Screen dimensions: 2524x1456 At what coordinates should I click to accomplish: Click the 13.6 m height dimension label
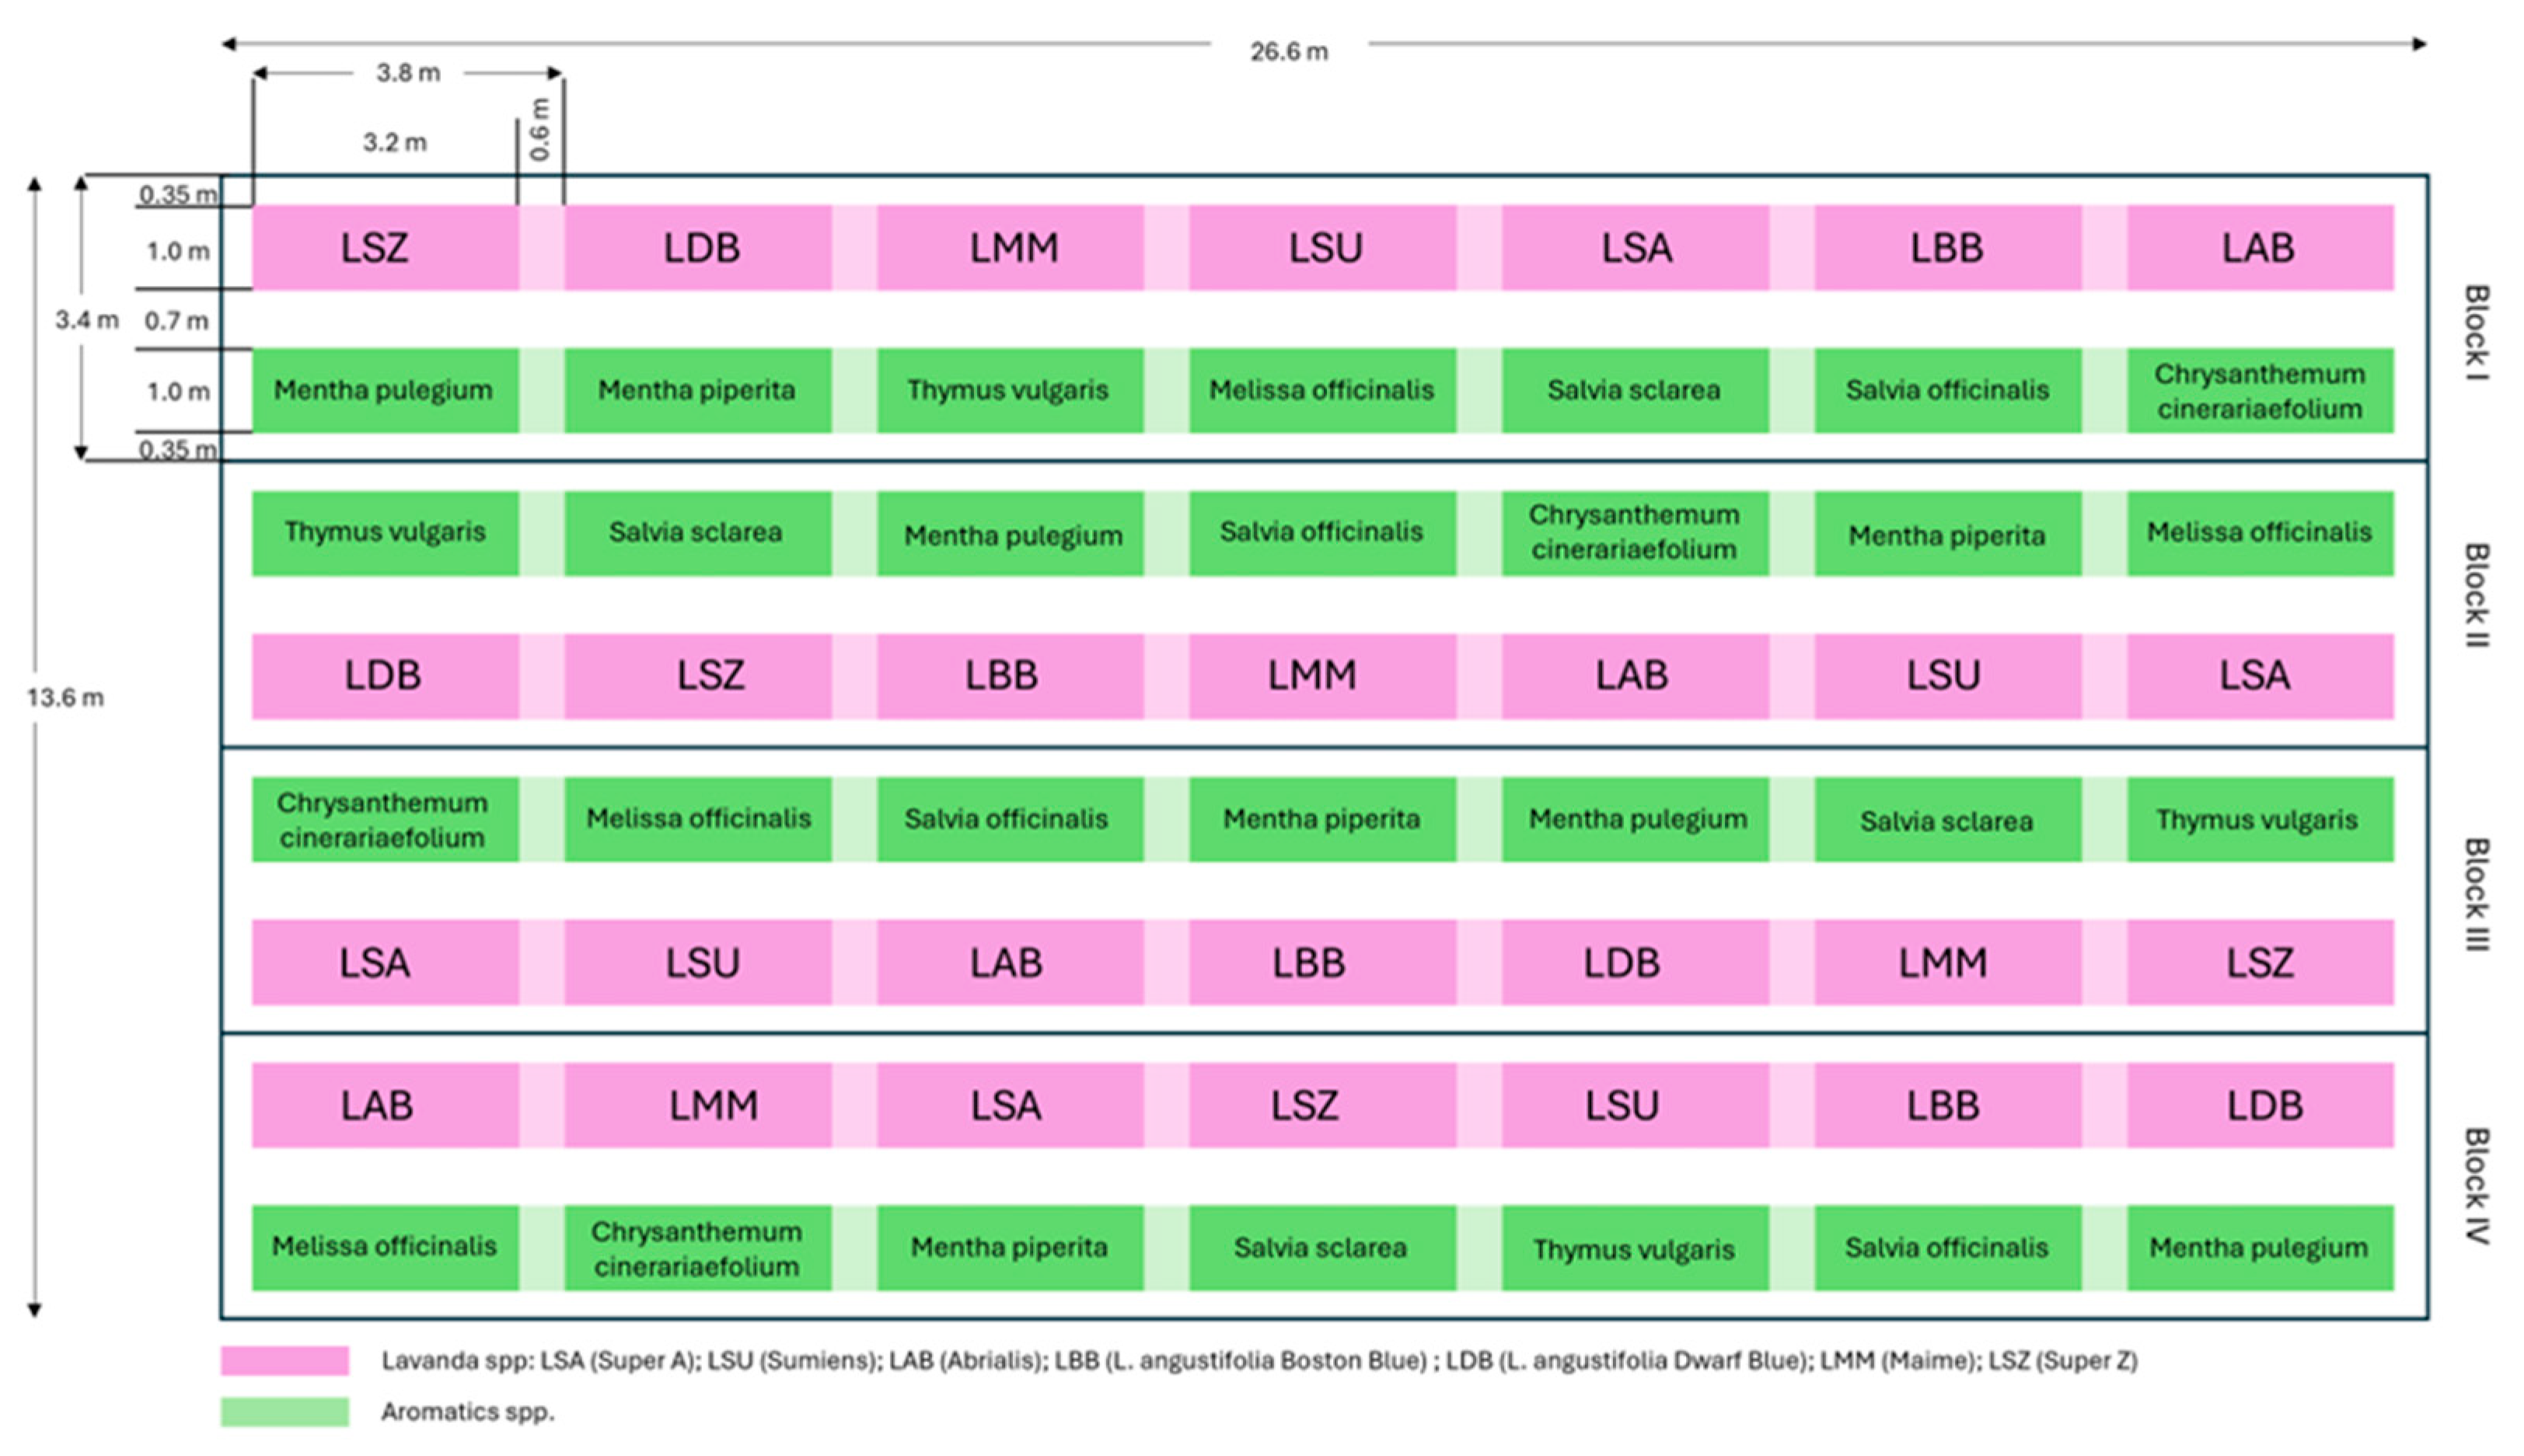point(65,697)
